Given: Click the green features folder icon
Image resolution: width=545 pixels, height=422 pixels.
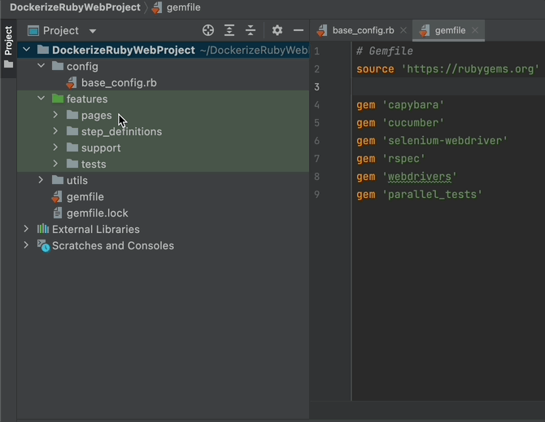Looking at the screenshot, I should tap(58, 99).
